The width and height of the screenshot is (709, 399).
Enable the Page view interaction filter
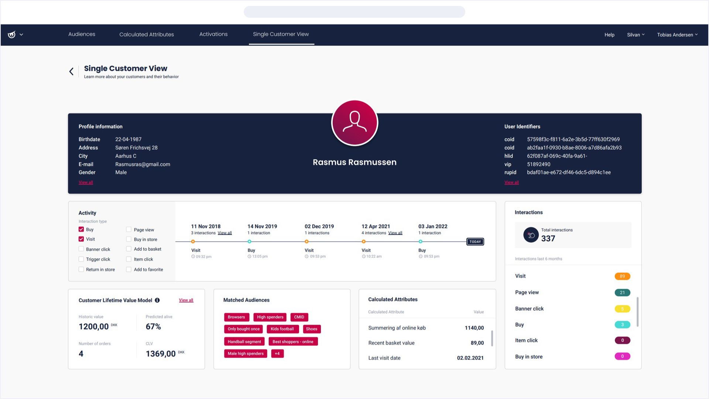coord(129,229)
